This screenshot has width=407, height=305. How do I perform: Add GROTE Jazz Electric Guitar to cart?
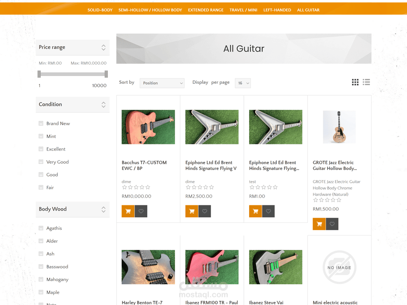pyautogui.click(x=319, y=224)
